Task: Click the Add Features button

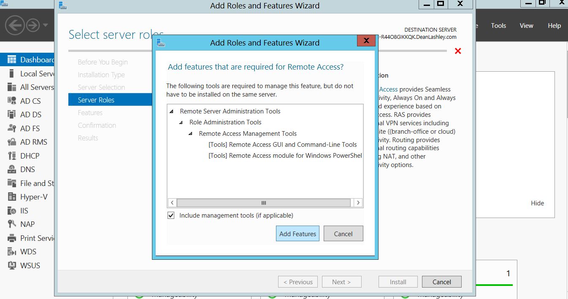Action: tap(298, 234)
